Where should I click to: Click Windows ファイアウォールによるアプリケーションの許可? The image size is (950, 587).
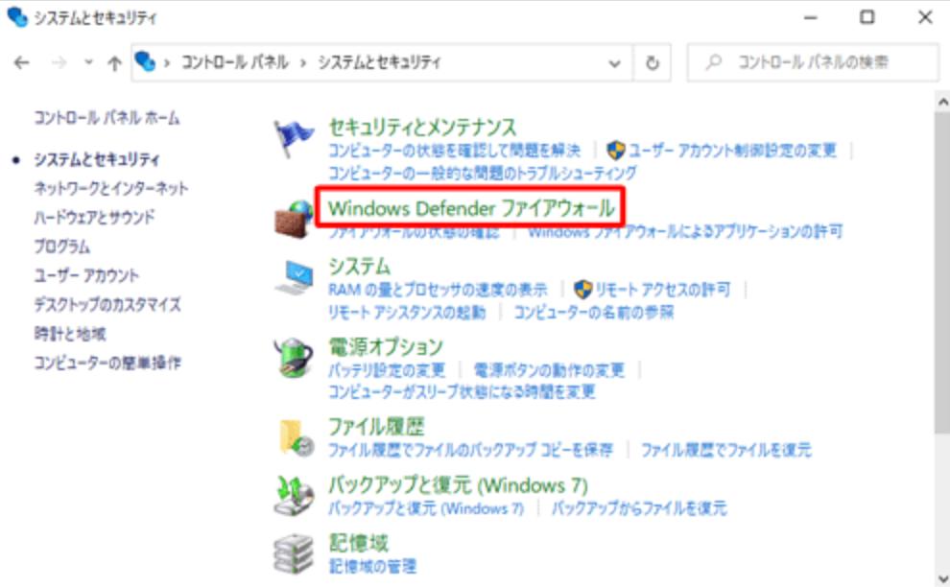pyautogui.click(x=684, y=231)
